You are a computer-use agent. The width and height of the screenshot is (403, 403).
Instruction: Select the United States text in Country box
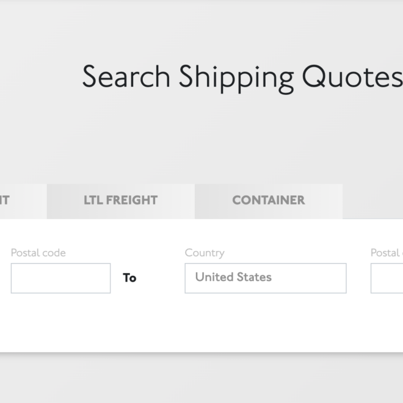[x=233, y=277]
